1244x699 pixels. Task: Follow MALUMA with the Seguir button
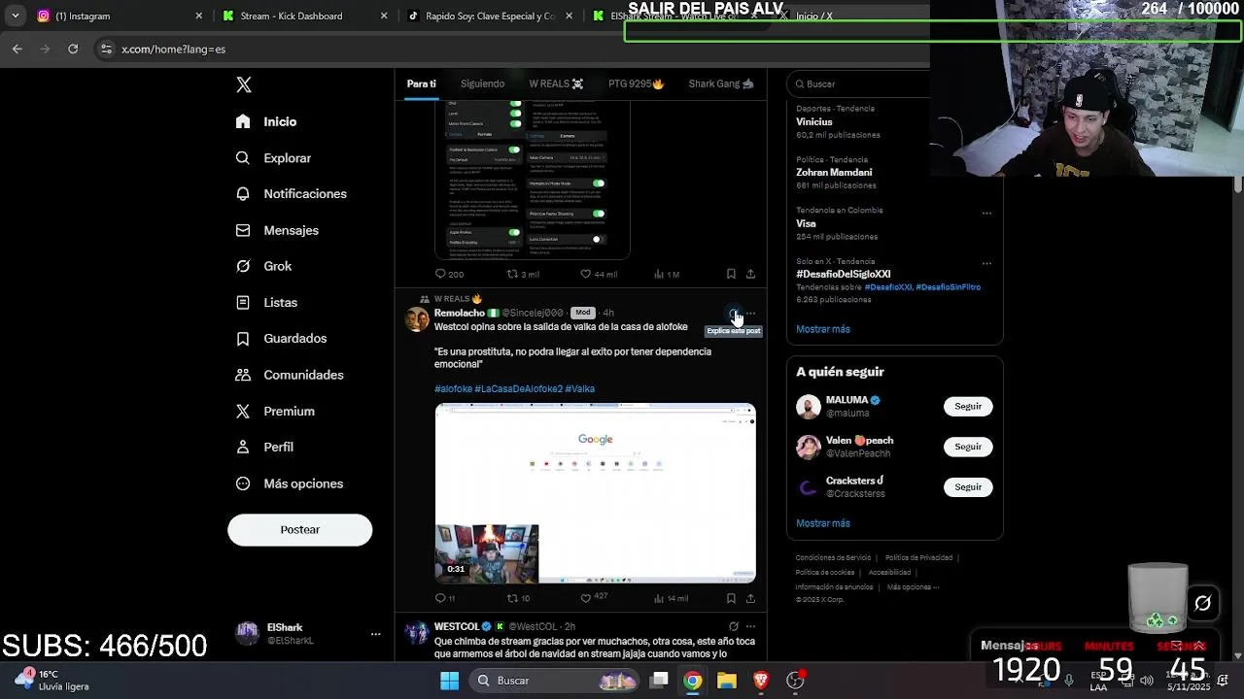[x=968, y=406]
